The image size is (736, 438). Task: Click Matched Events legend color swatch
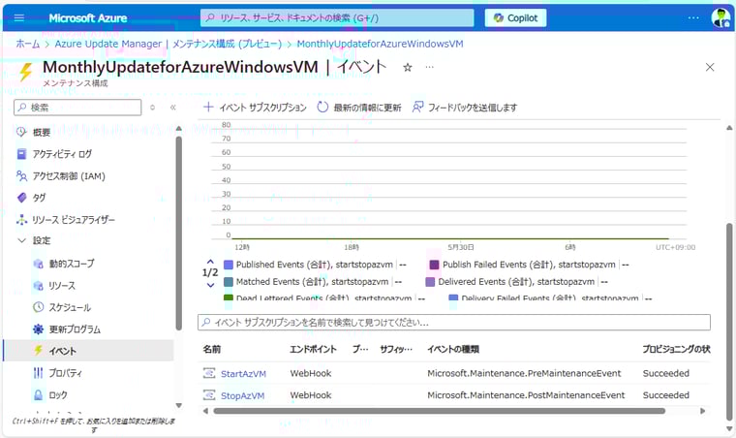[x=229, y=282]
